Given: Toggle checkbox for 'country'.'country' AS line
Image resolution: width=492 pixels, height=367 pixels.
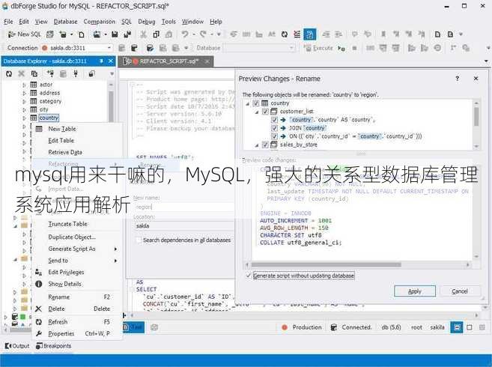Looking at the screenshot, I should [x=274, y=120].
